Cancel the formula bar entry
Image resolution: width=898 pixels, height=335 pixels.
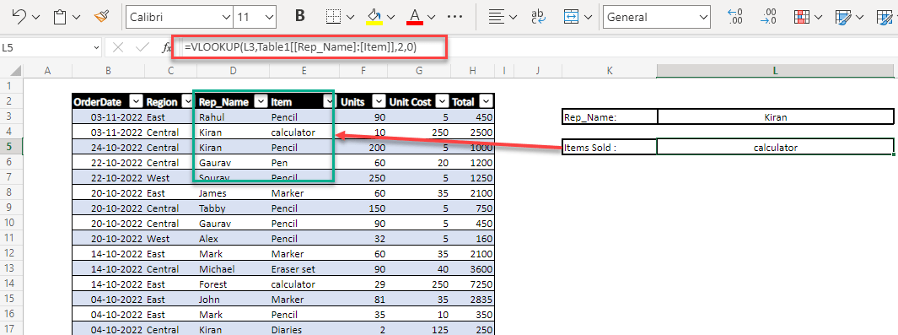pyautogui.click(x=118, y=47)
